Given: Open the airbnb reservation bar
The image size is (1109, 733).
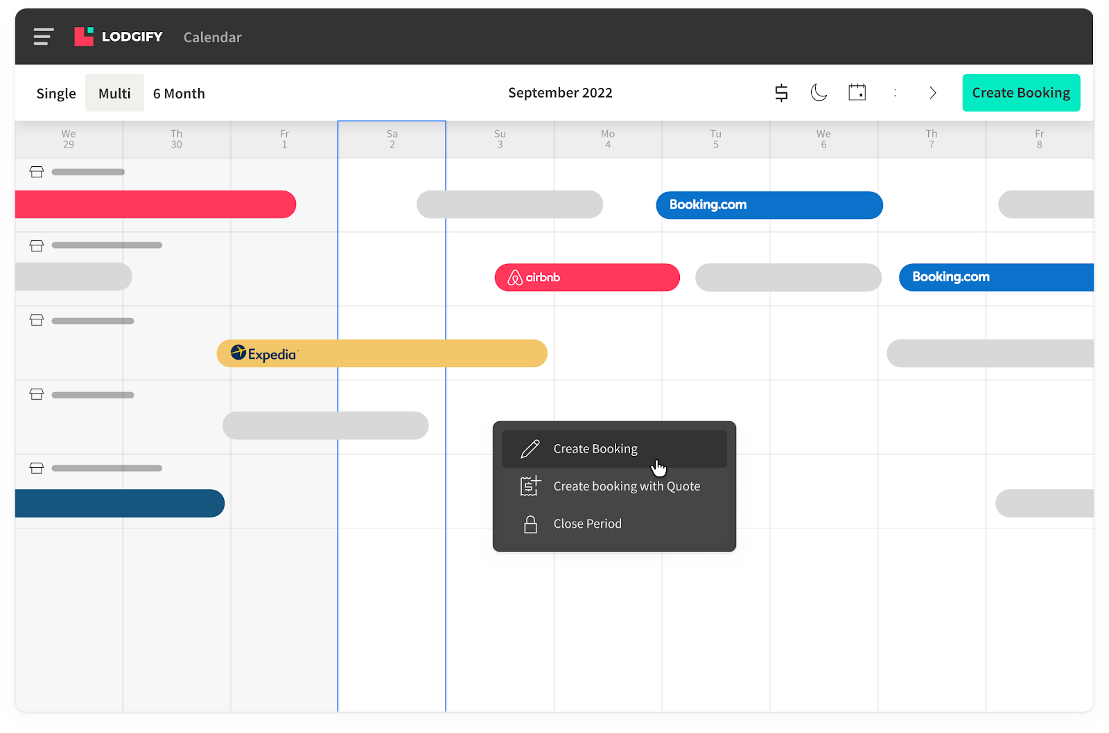Looking at the screenshot, I should [x=587, y=277].
